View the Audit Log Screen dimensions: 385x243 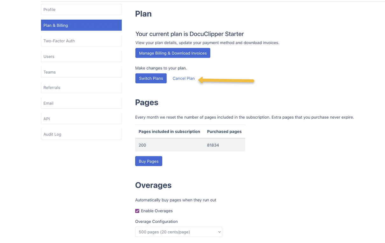tap(81, 134)
